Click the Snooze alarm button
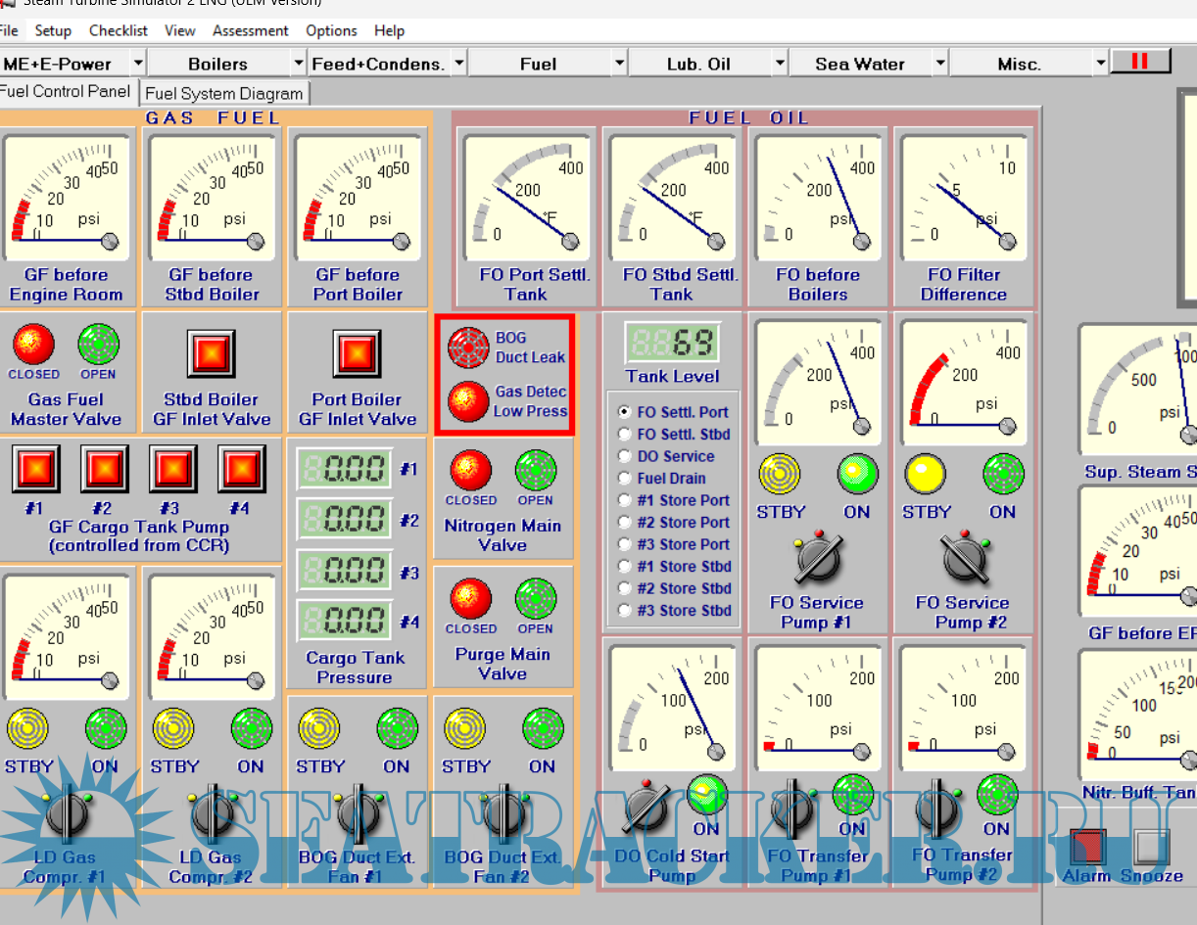The image size is (1197, 925). (1152, 846)
